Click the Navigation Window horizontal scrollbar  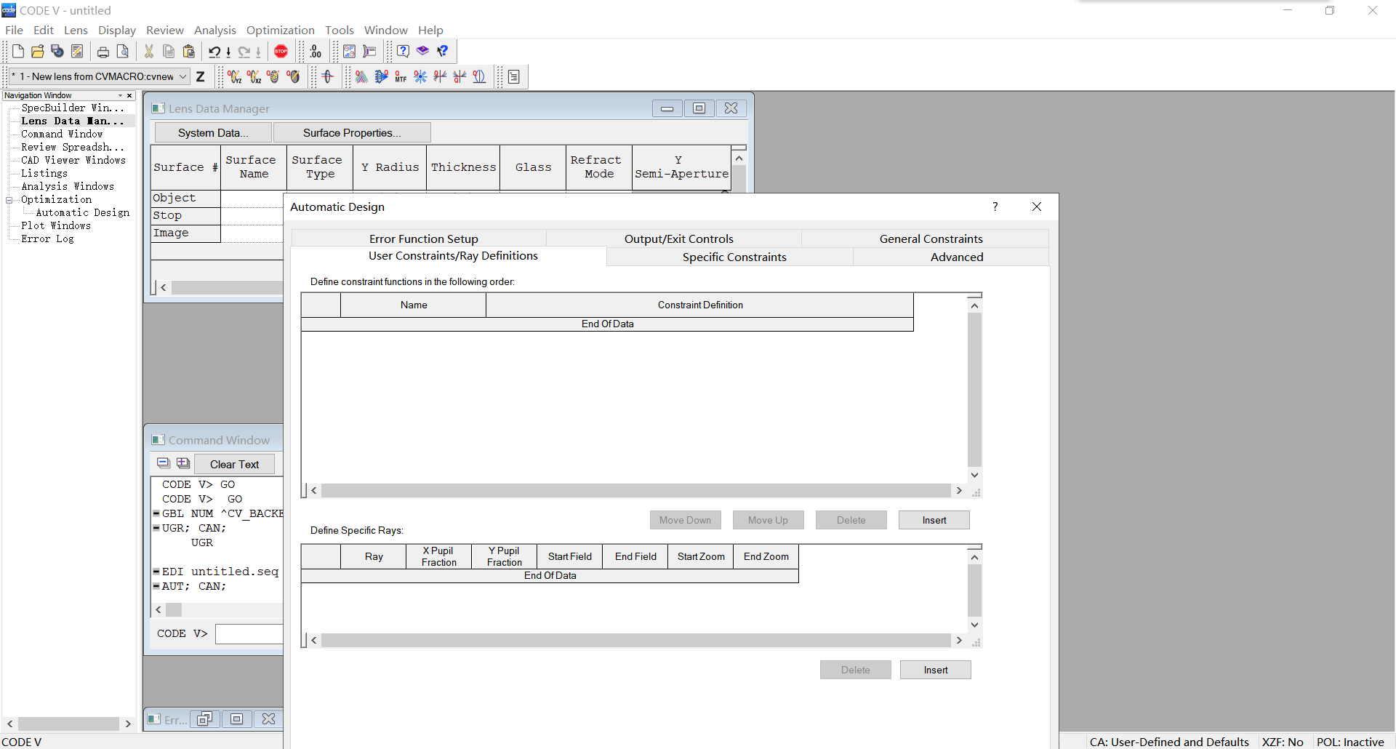coord(68,724)
